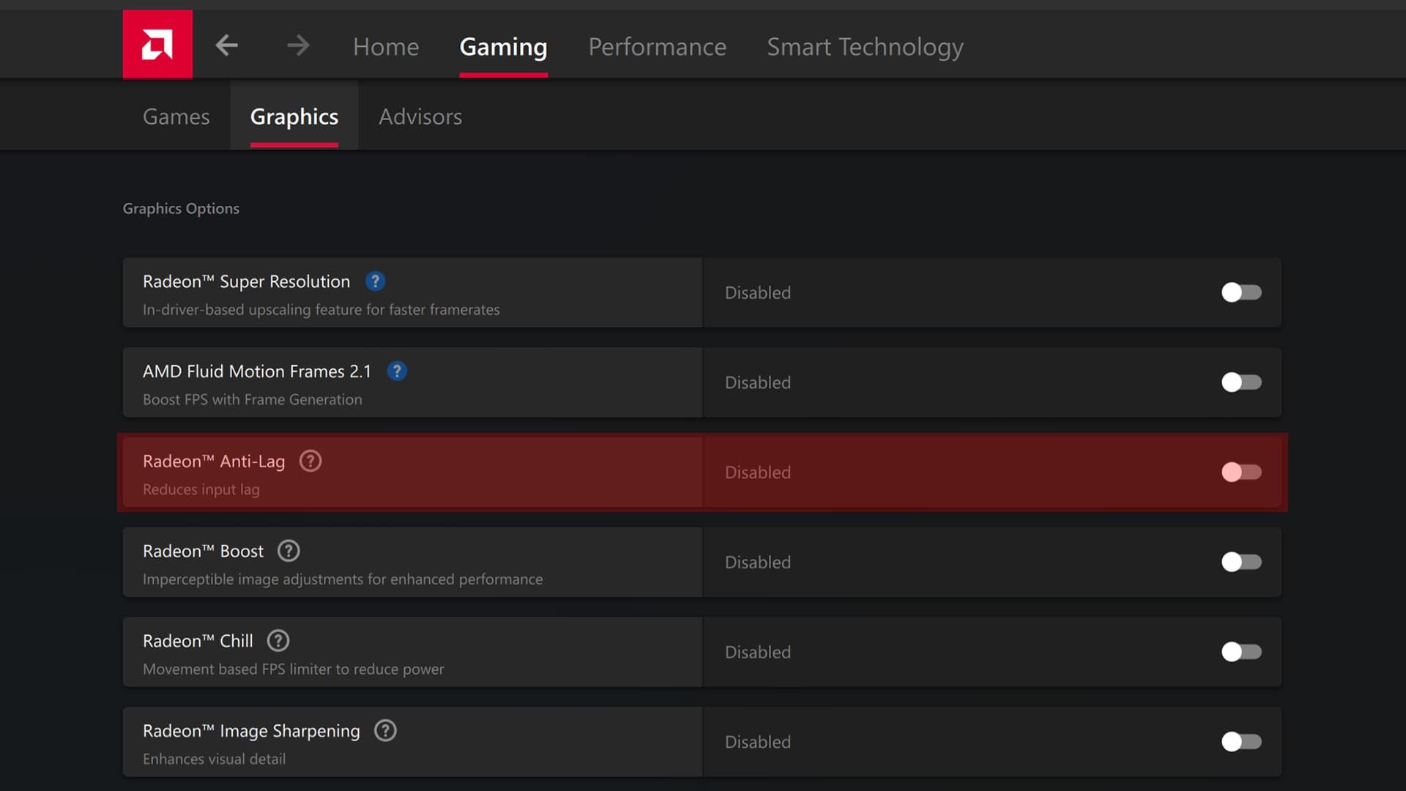This screenshot has height=791, width=1406.
Task: Toggle Radeon Chill on
Action: (1241, 652)
